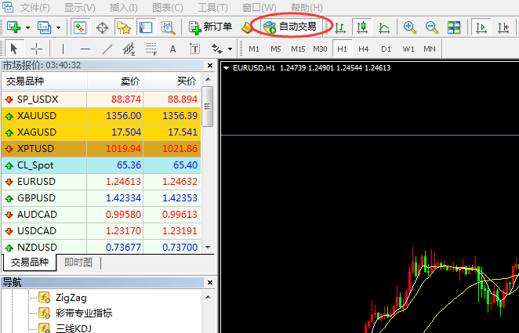519x333 pixels.
Task: Click the arrows objects icon
Action: tap(217, 49)
